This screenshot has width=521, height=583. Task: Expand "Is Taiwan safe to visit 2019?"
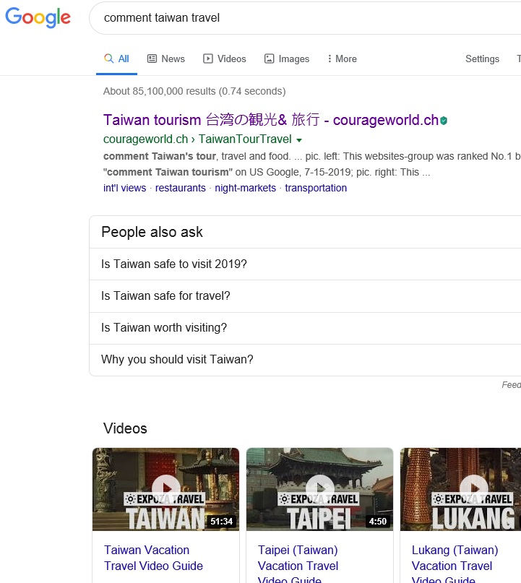tap(173, 264)
